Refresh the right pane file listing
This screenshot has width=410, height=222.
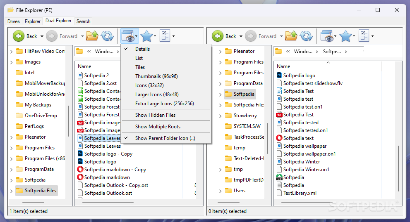point(306,36)
